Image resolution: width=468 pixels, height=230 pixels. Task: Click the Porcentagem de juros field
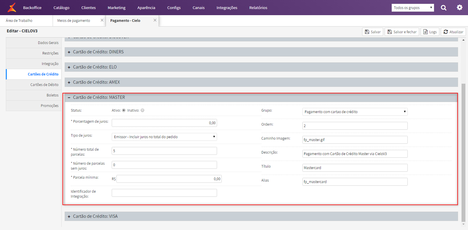164,123
